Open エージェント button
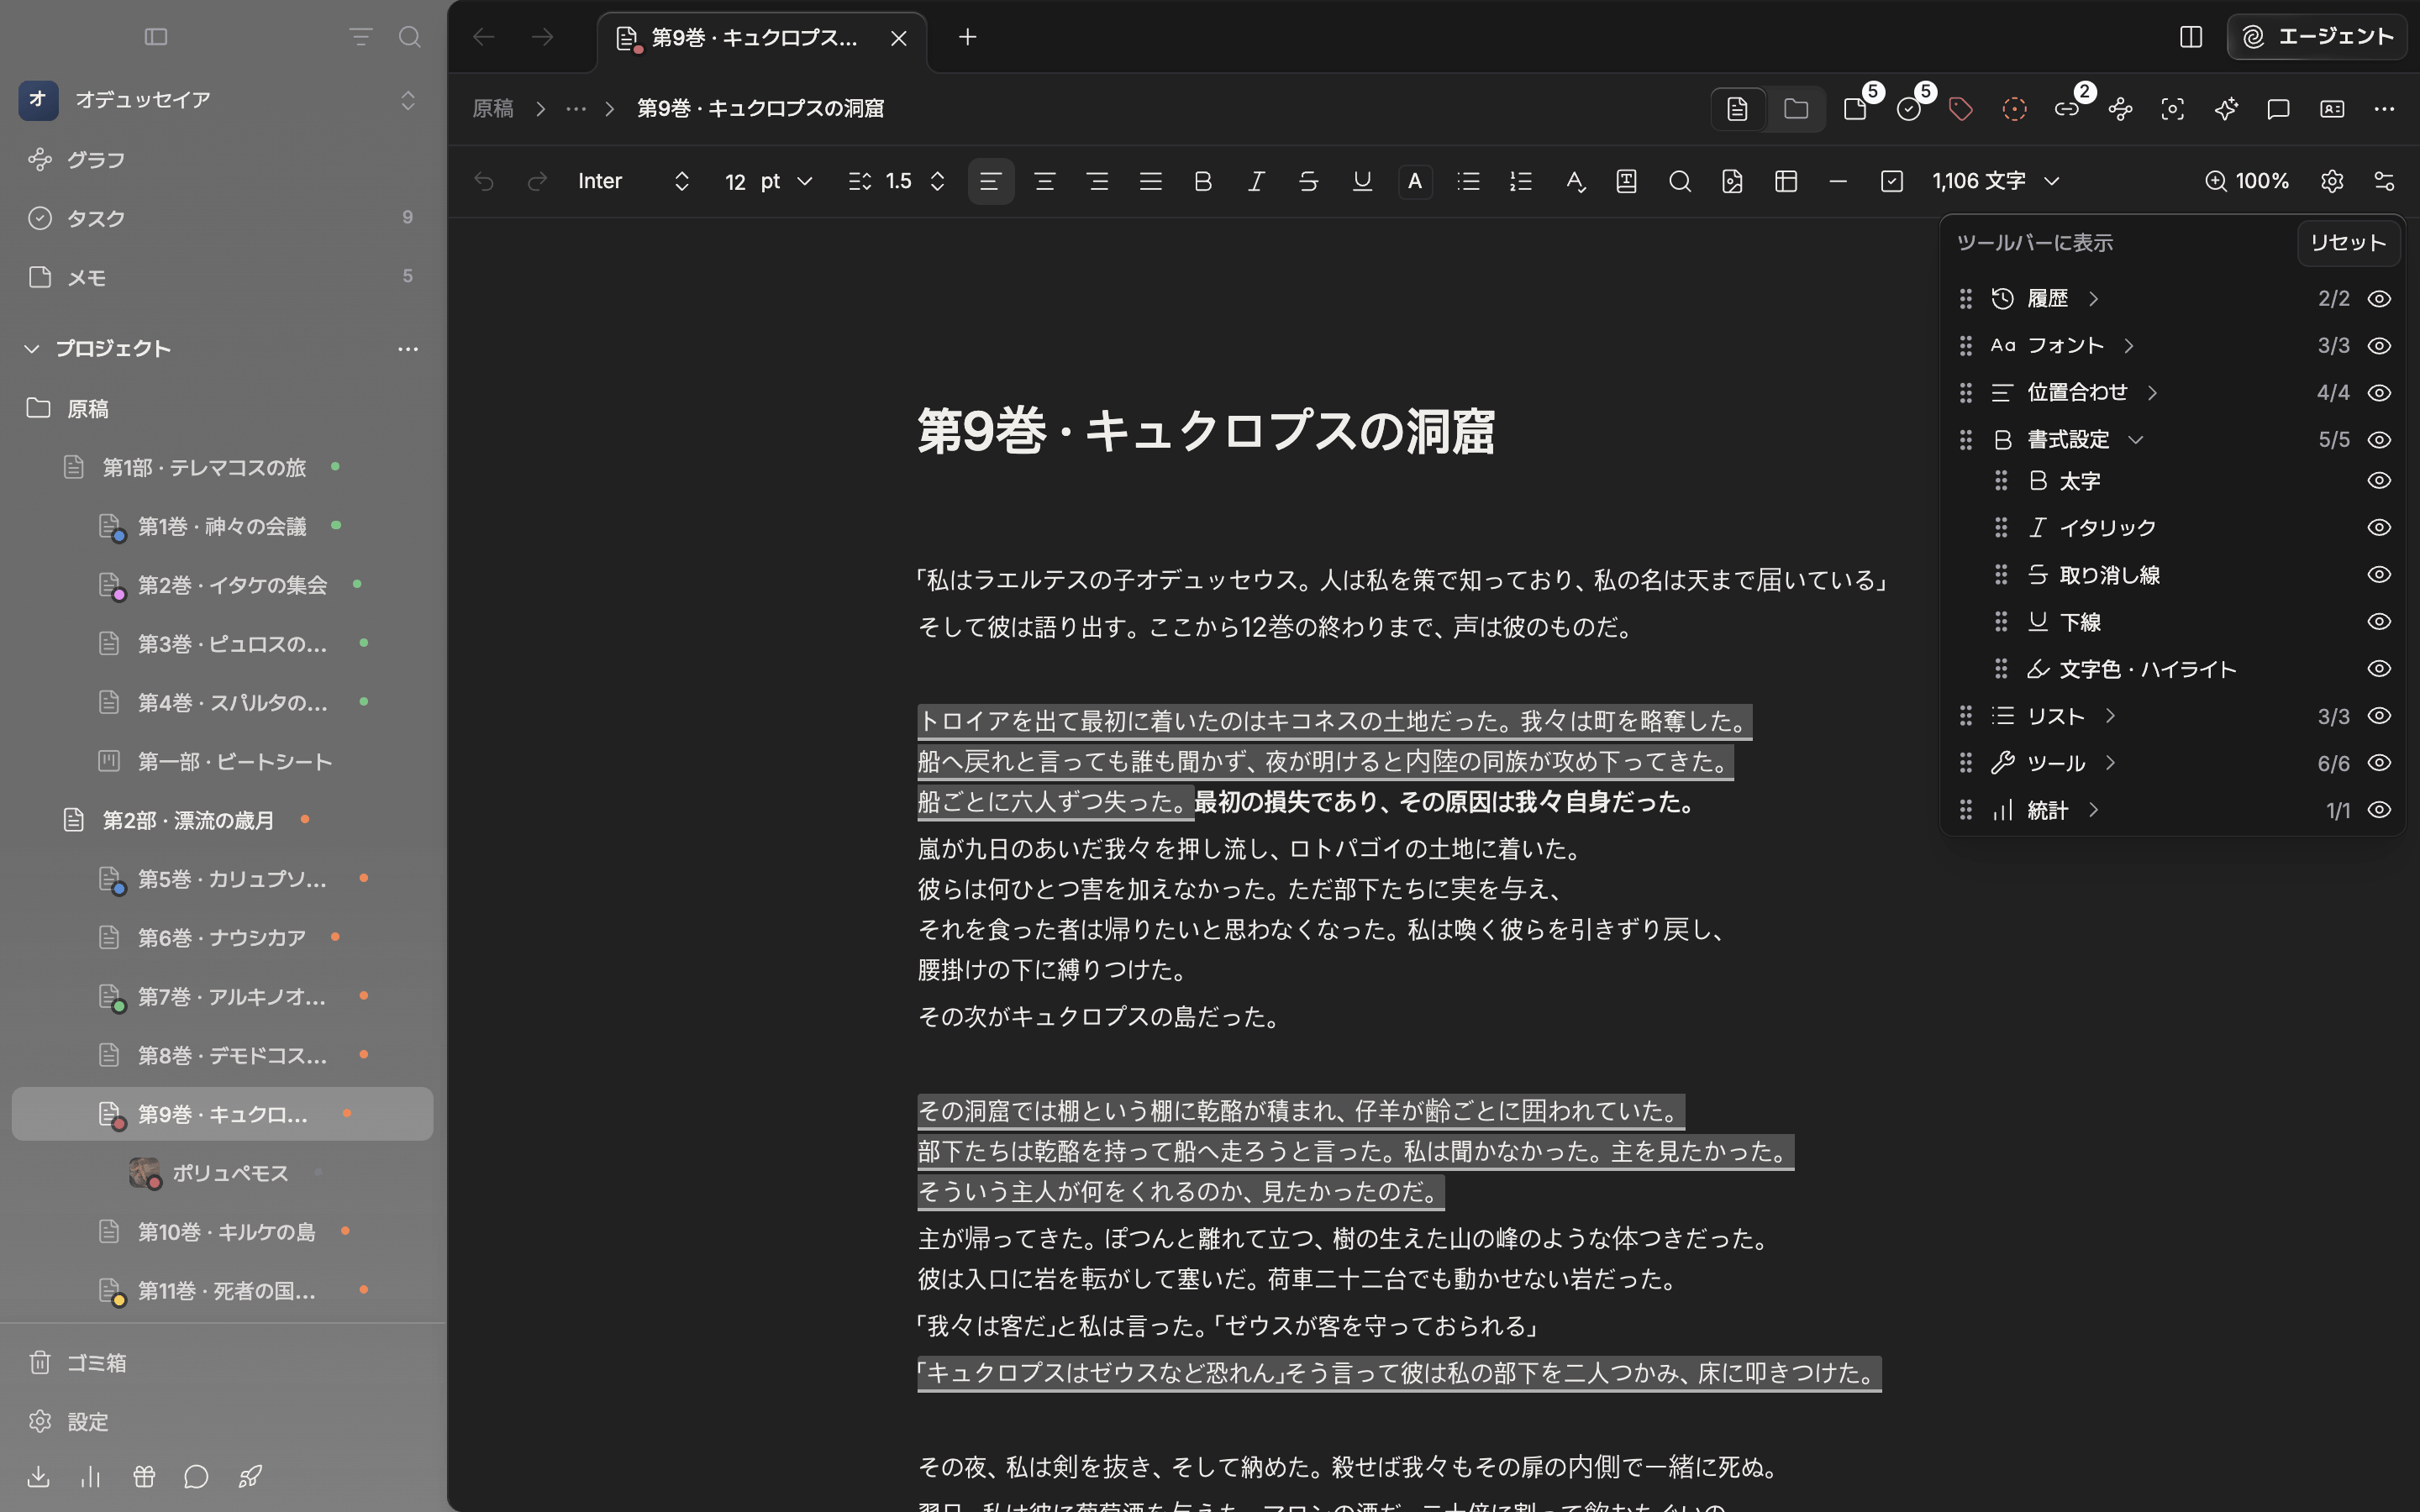 (2317, 37)
